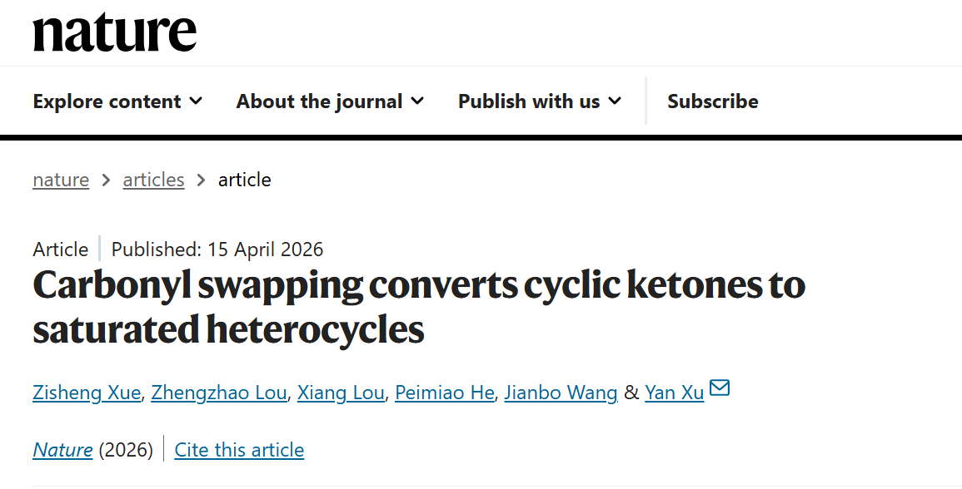Open author Xiang Lou's details

coord(341,393)
